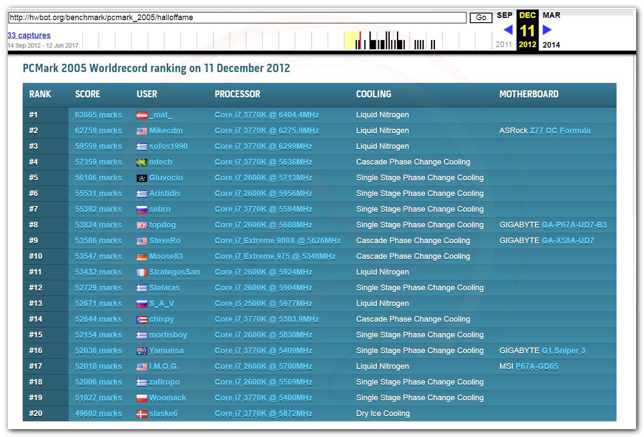Click the Dry Ice Cooling cell

click(x=383, y=413)
